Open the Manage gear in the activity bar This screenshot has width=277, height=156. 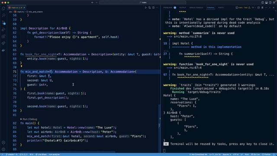[x=3, y=149]
